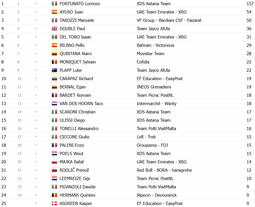
Task: Click the British flag beside DOUBLE Paul
Action: [x=54, y=28]
